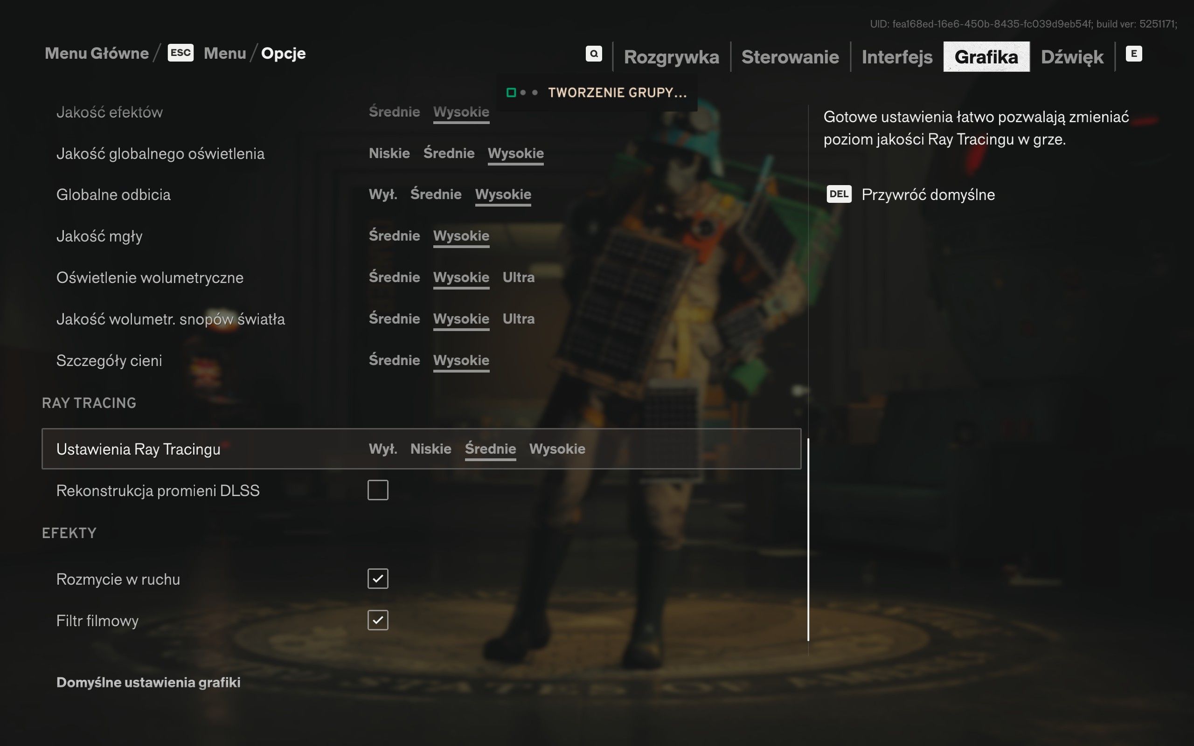Open the Rozgrywka tab
The image size is (1194, 746).
point(671,57)
